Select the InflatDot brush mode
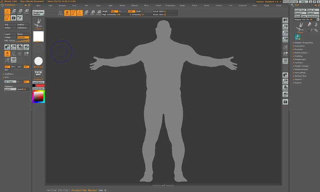This screenshot has height=192, width=320. coord(23,28)
